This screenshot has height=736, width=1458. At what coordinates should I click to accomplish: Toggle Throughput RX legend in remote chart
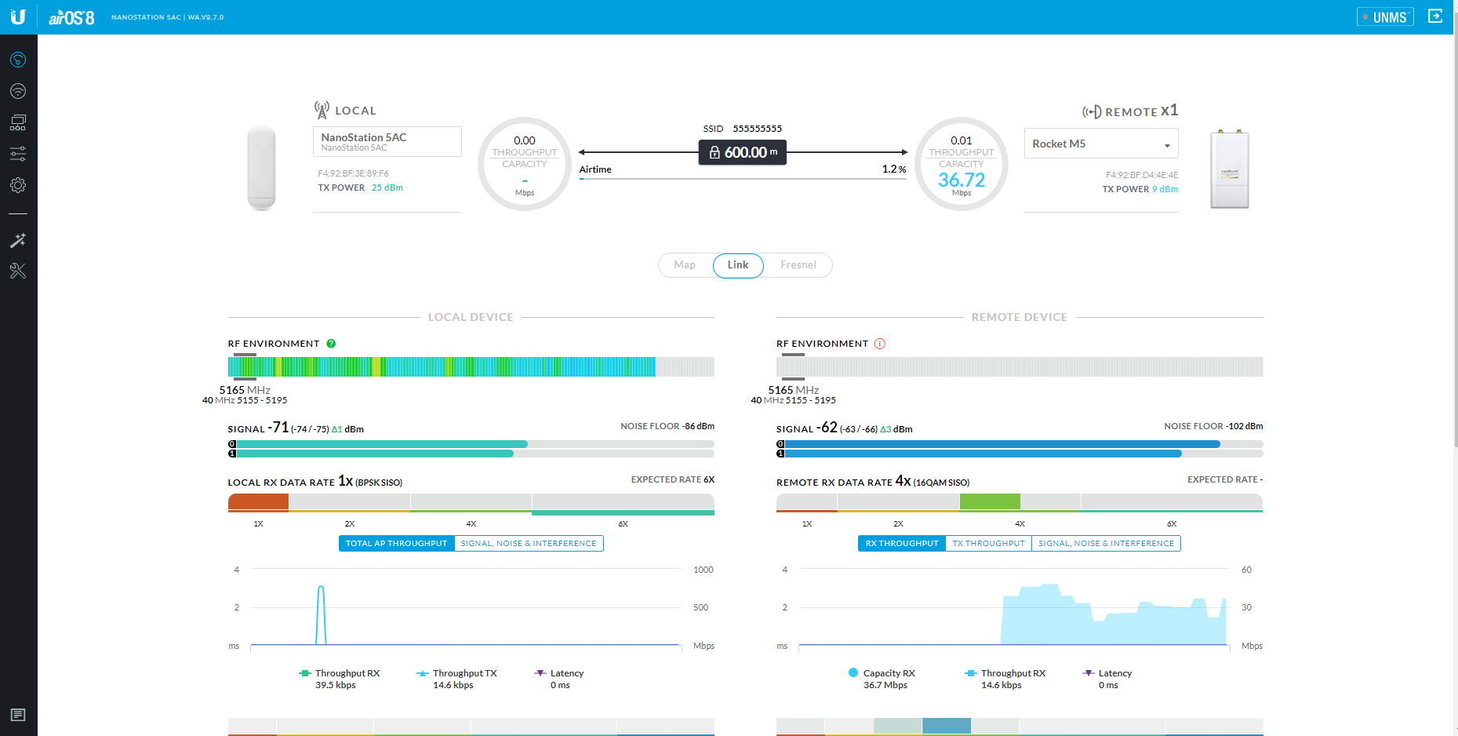1005,679
